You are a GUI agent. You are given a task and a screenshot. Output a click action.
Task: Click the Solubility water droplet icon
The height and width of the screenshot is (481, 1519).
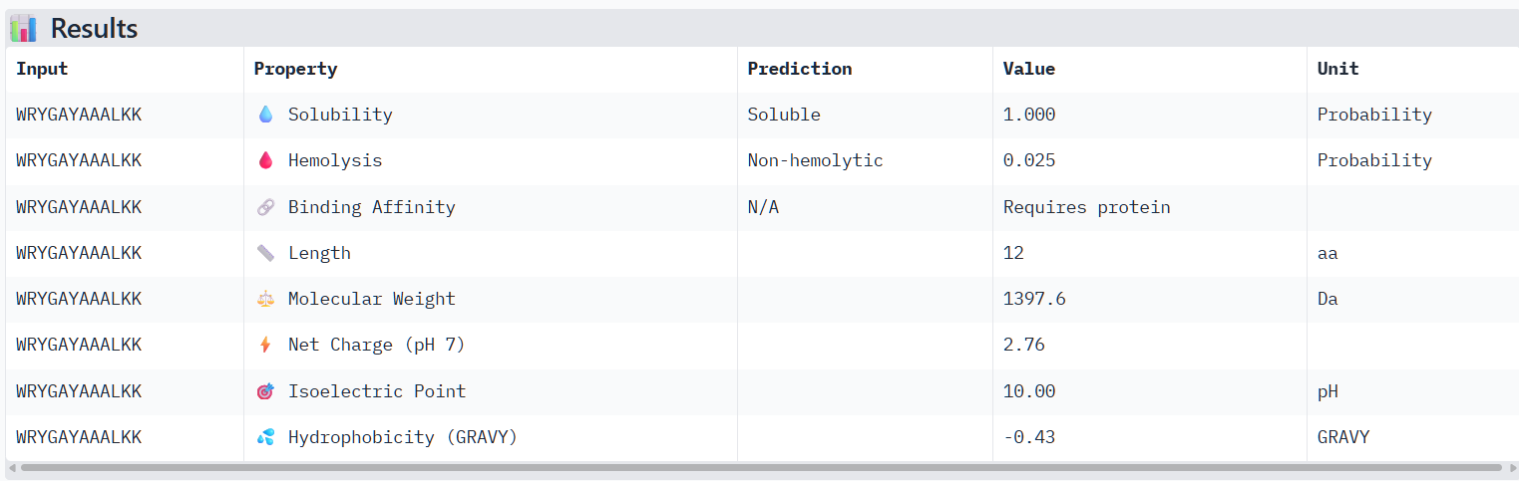point(265,115)
